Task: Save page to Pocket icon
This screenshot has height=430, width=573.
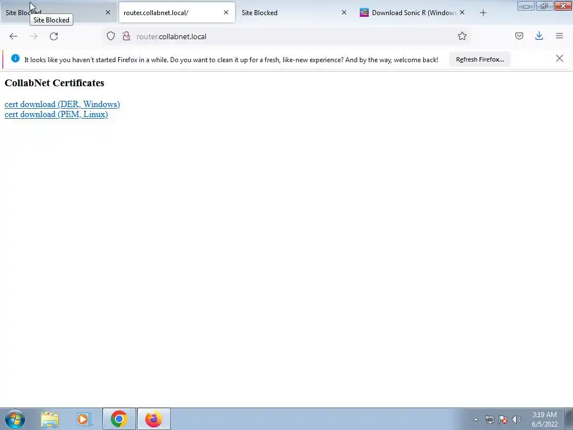Action: (519, 36)
